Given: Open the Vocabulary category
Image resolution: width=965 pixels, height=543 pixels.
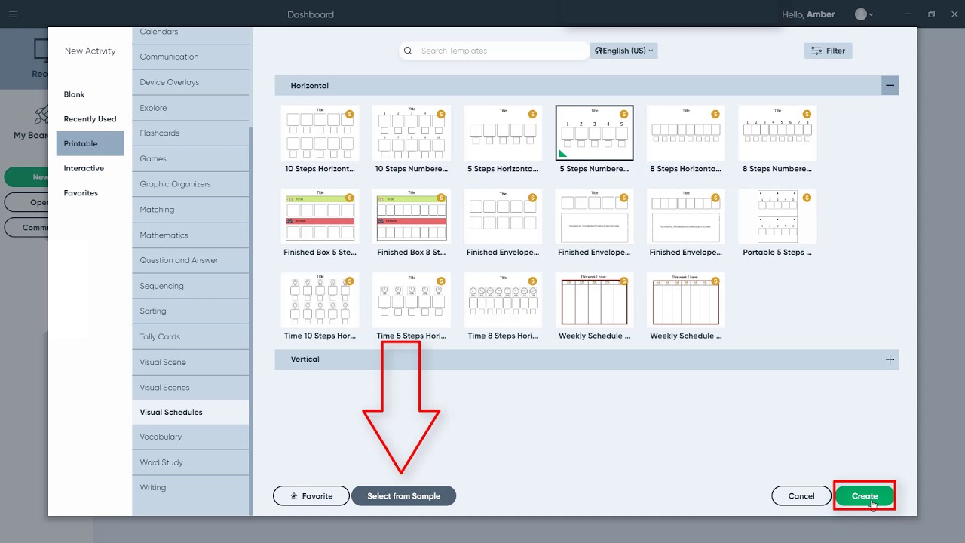Looking at the screenshot, I should [x=190, y=437].
